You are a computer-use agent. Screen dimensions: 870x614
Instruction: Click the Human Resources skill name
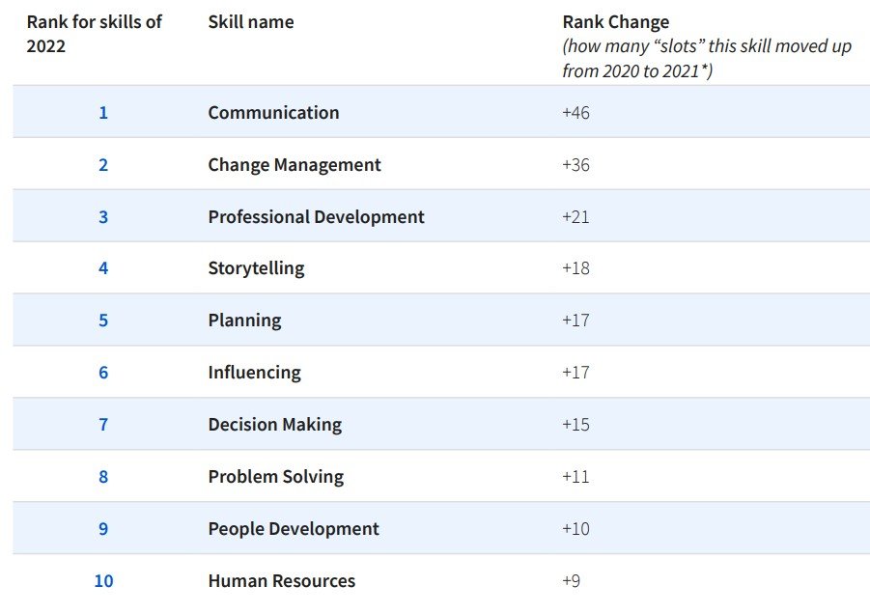281,581
